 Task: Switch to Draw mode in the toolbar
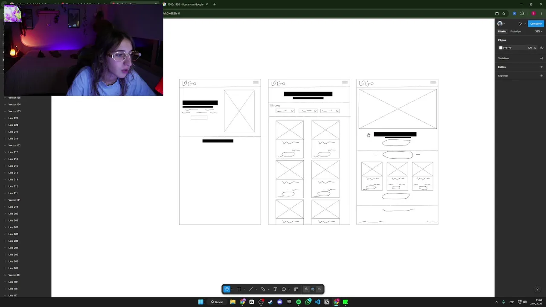pos(306,289)
